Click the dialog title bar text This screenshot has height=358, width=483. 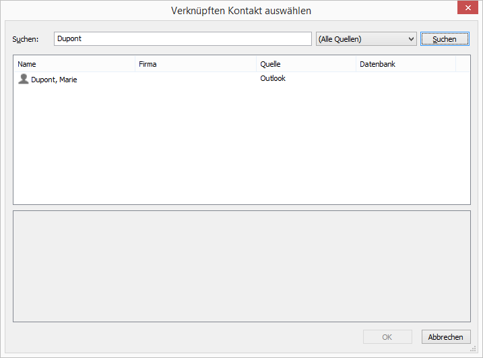click(241, 10)
